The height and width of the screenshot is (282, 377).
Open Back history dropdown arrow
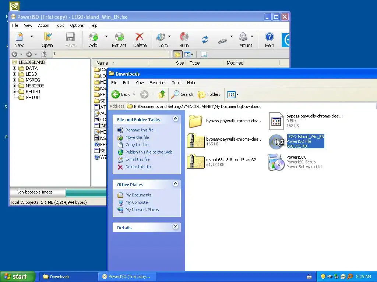tap(134, 94)
